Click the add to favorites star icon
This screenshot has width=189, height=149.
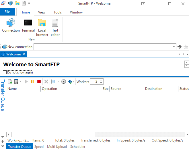coord(186,47)
